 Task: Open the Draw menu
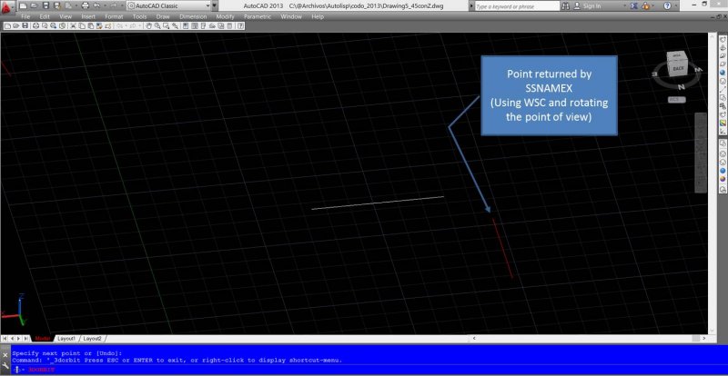(163, 16)
